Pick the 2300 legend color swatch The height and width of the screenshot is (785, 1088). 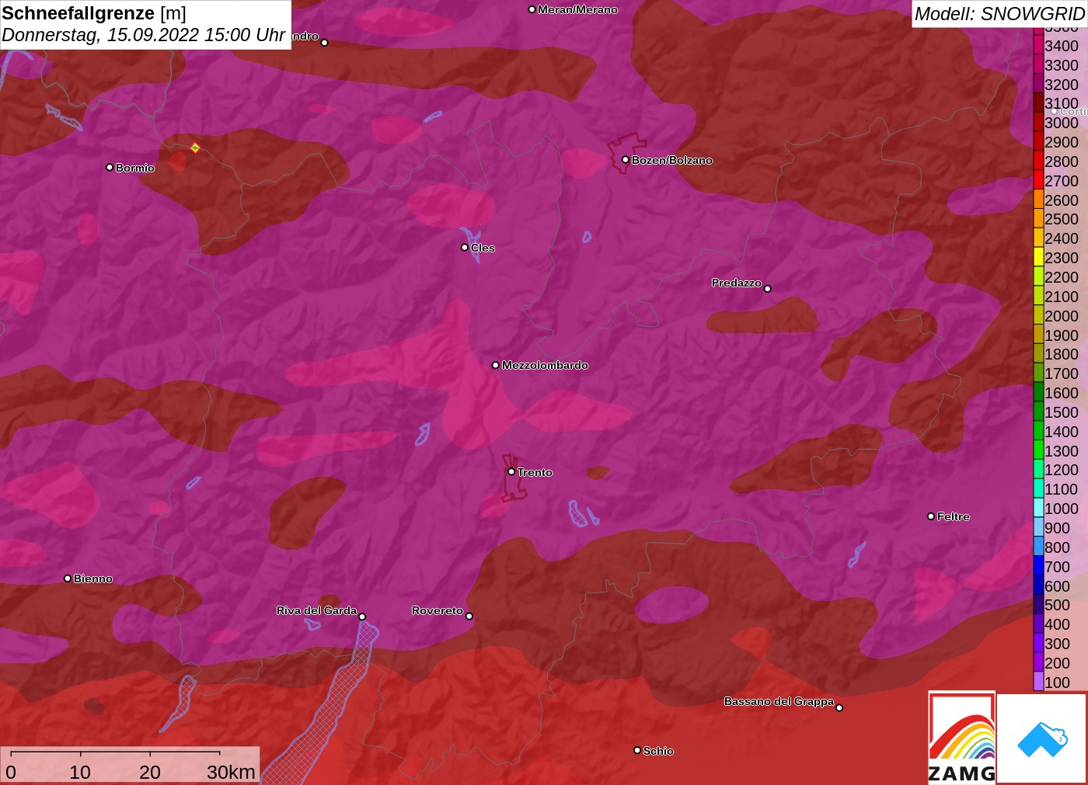[1038, 257]
